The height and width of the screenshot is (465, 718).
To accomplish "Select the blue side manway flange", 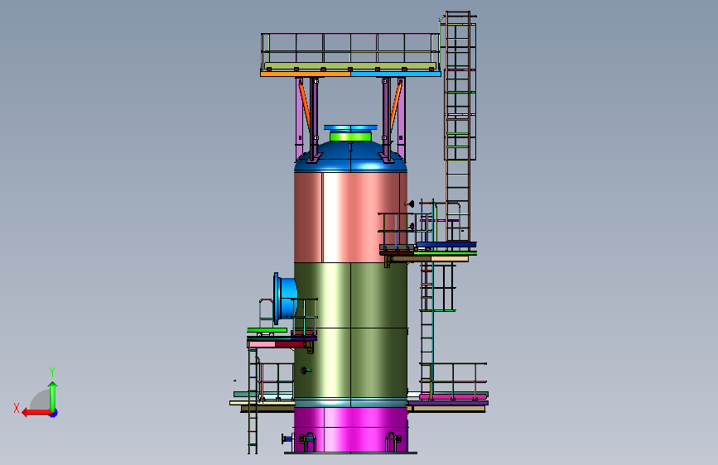I will pyautogui.click(x=277, y=299).
